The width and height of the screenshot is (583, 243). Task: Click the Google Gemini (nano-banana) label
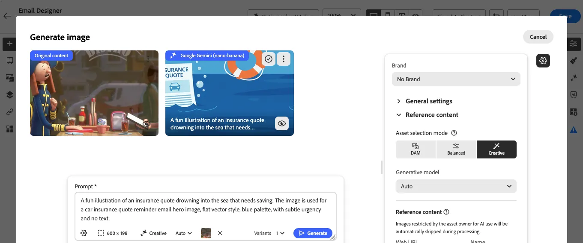pos(207,56)
